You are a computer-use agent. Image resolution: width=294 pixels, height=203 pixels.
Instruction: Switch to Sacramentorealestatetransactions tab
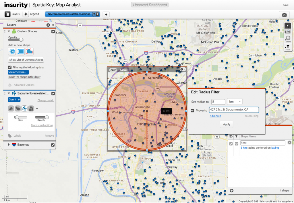click(69, 14)
